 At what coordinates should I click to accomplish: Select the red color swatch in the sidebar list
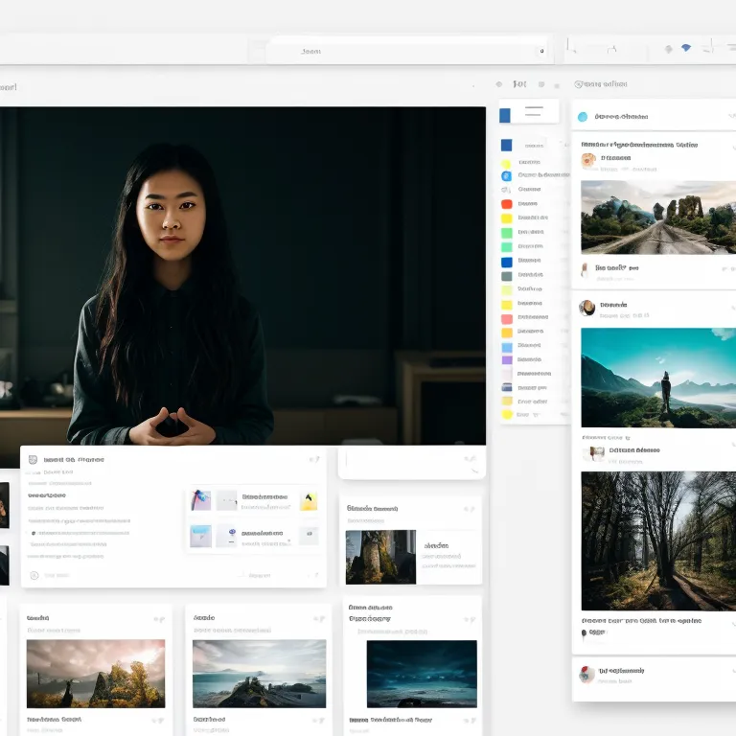click(506, 204)
